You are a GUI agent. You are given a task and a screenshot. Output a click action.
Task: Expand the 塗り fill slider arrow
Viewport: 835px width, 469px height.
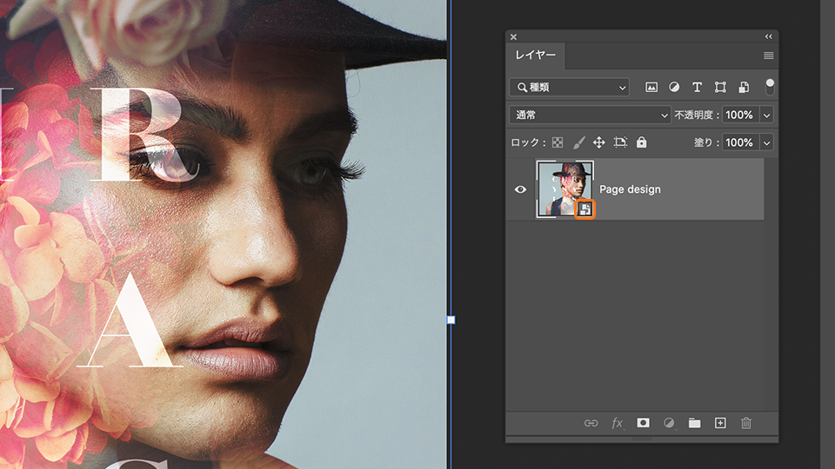(767, 142)
